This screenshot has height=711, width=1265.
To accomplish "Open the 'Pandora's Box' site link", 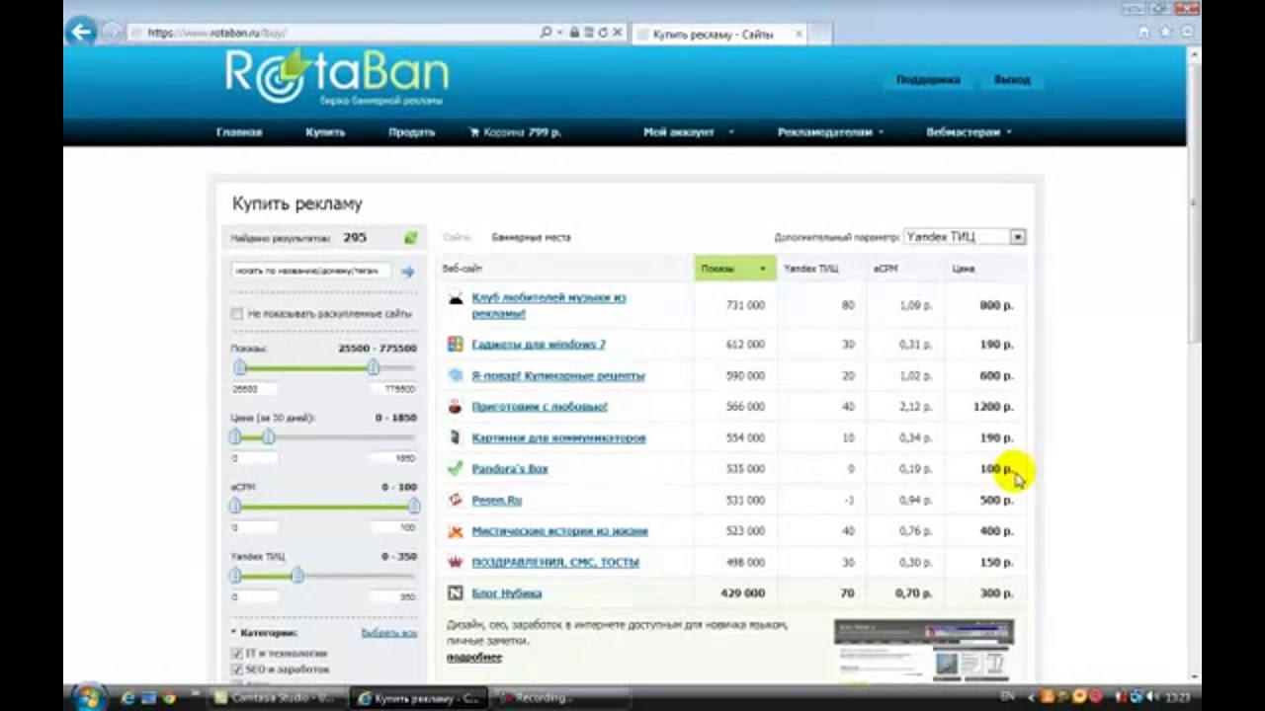I will 509,468.
